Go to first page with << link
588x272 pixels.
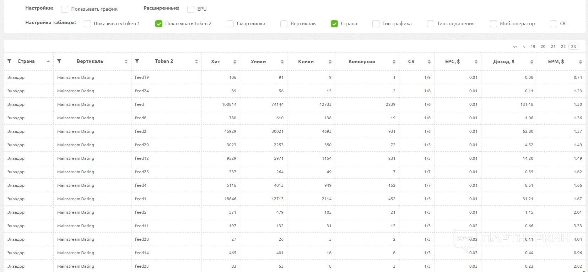515,47
